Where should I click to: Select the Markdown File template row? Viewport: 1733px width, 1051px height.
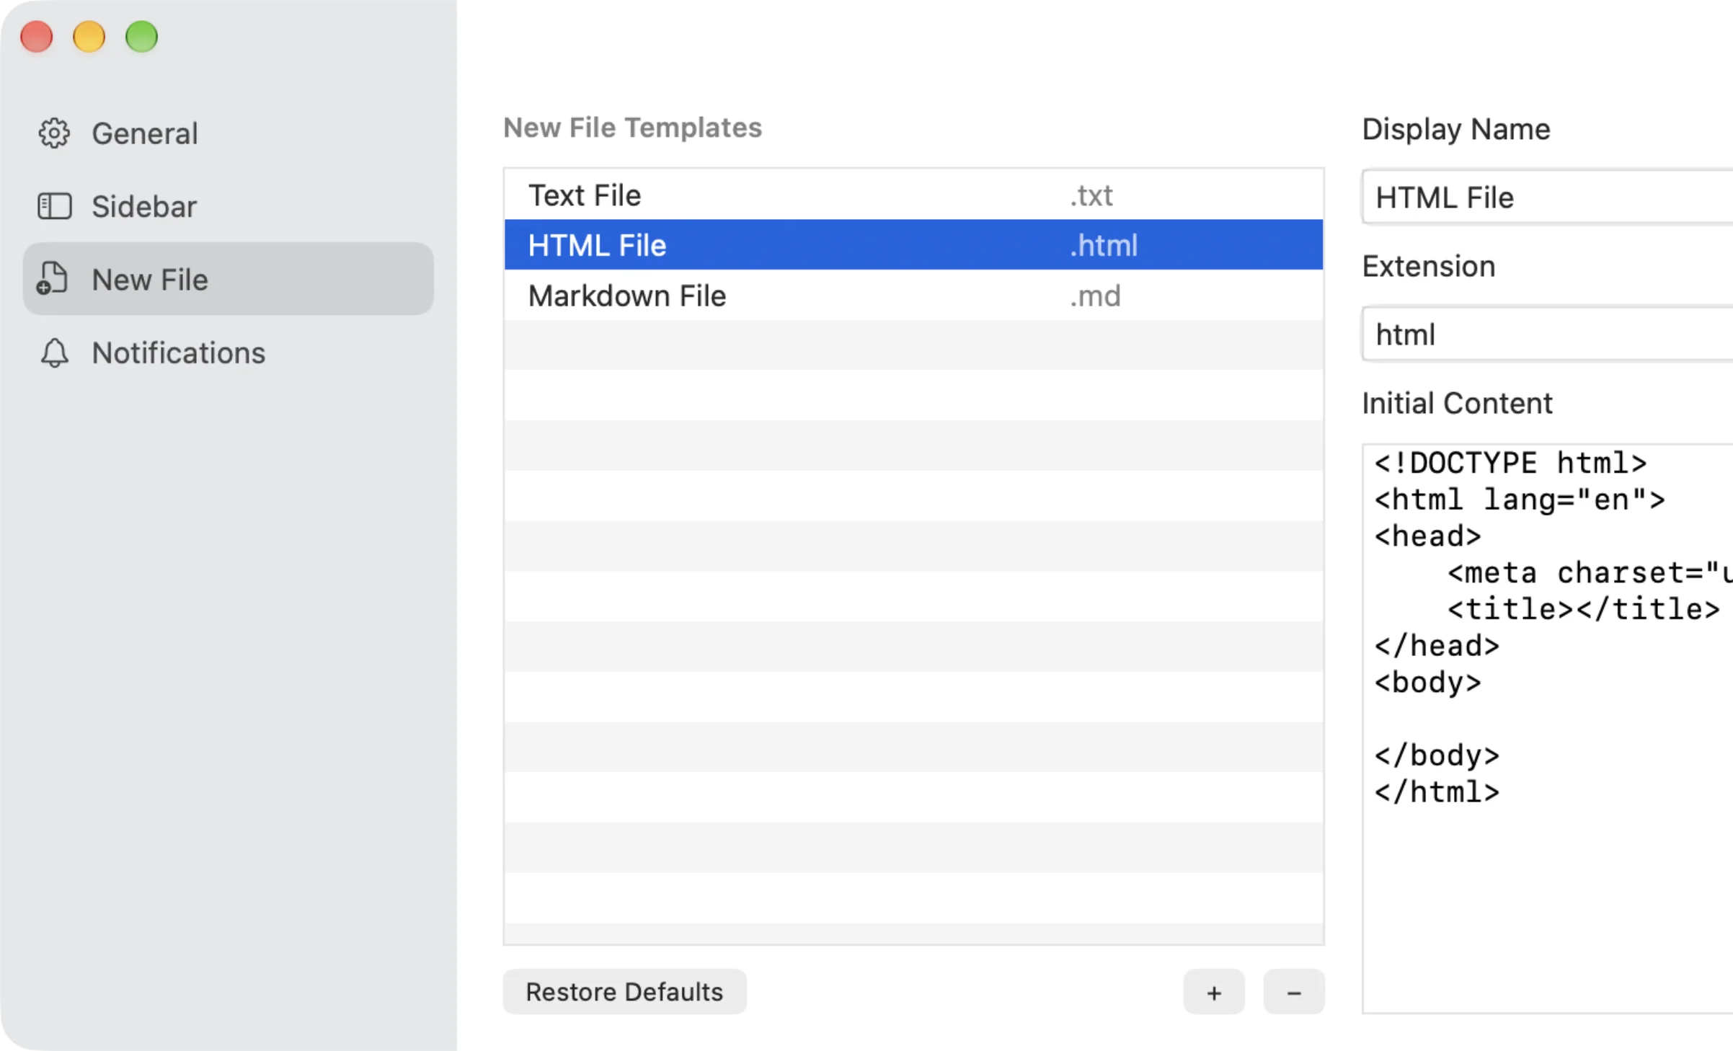coord(913,296)
